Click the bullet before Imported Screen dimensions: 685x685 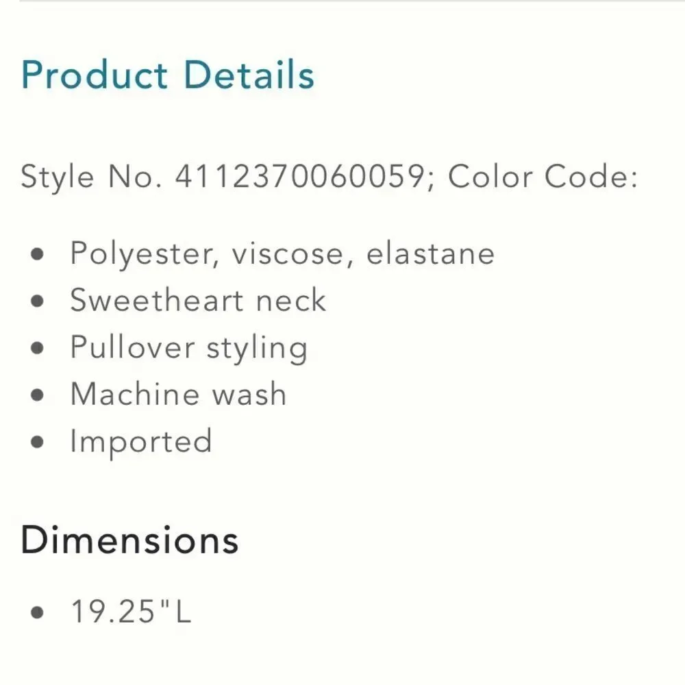click(x=38, y=442)
